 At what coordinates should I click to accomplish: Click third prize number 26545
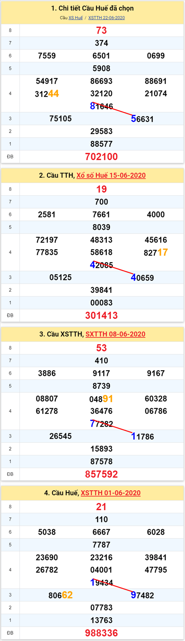61,436
